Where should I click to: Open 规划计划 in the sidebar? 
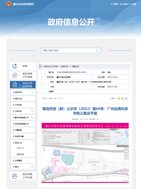coord(18,143)
